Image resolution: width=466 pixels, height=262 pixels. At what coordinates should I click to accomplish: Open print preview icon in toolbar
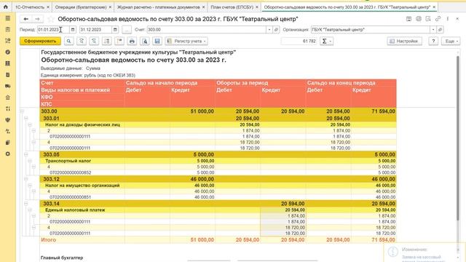[145, 41]
